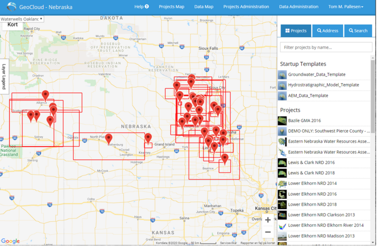This screenshot has height=247, width=383.
Task: Click the Bazile GMA 2016 project thumbnail
Action: [282, 121]
